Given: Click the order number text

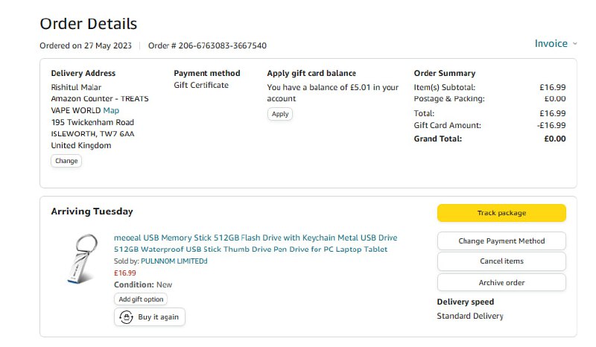Looking at the screenshot, I should 207,45.
